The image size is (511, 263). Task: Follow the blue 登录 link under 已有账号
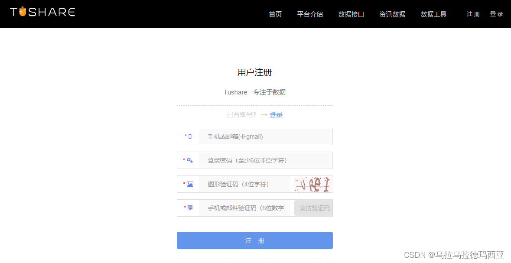(x=276, y=115)
